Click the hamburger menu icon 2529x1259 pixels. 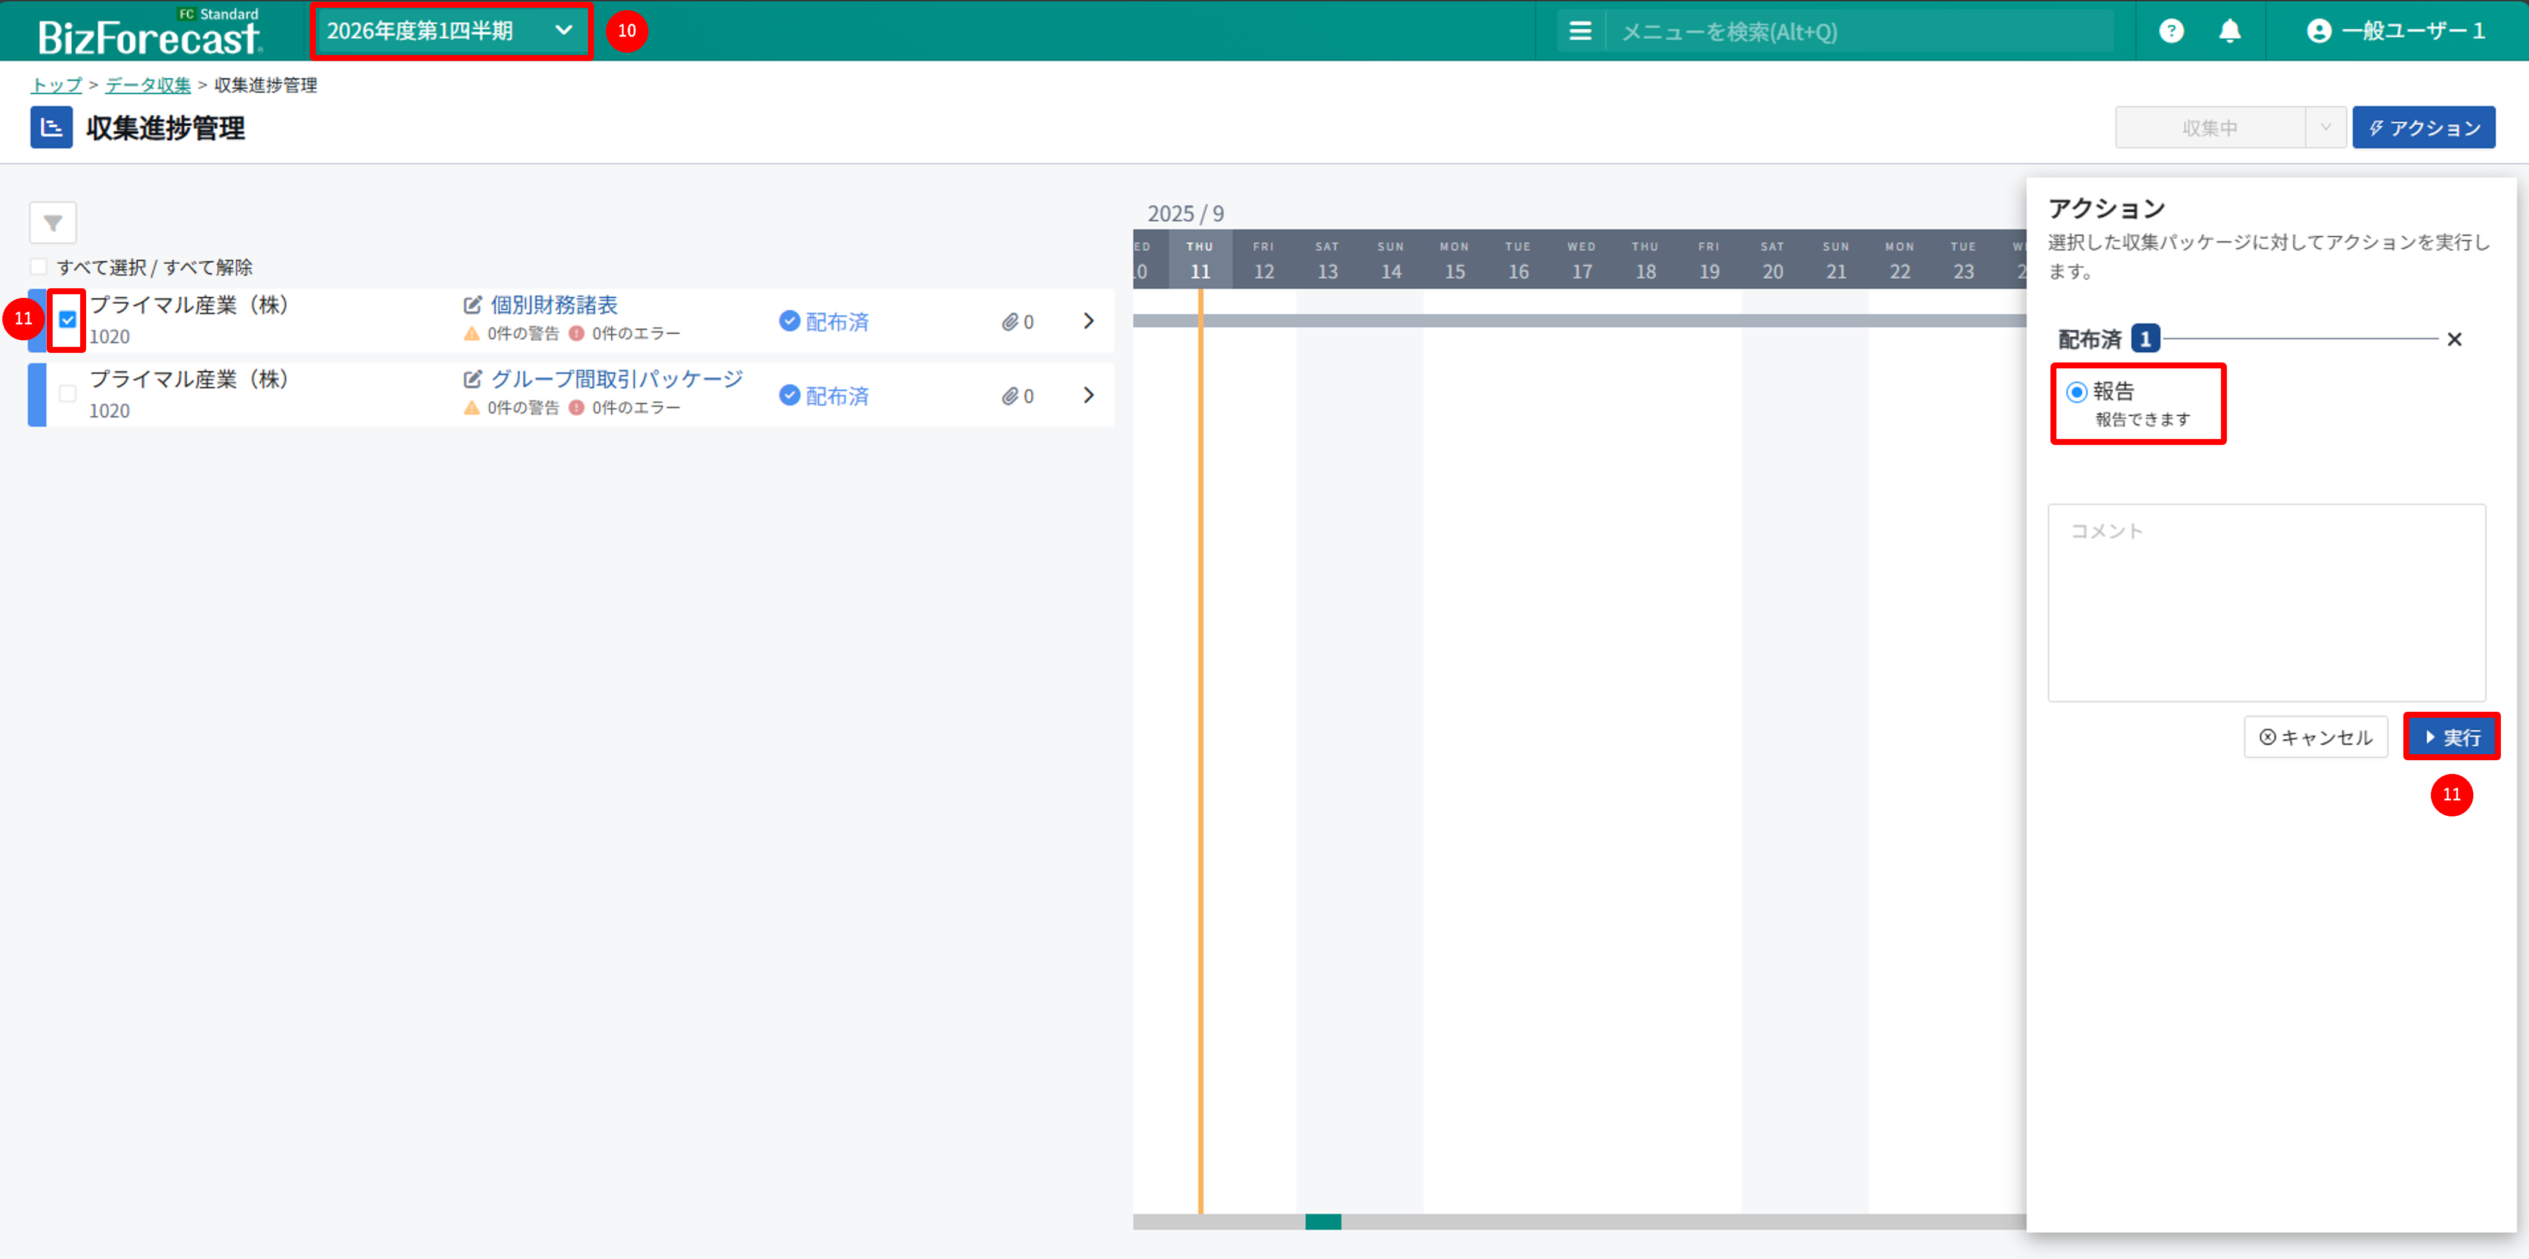coord(1580,32)
